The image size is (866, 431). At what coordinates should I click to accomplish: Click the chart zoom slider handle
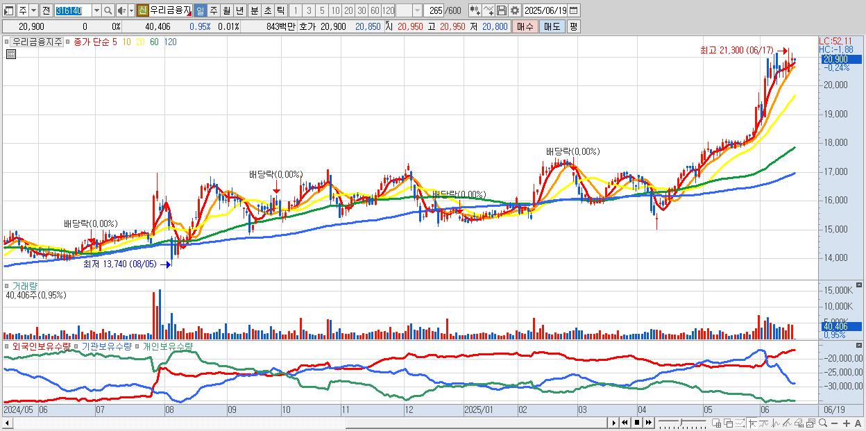click(681, 422)
